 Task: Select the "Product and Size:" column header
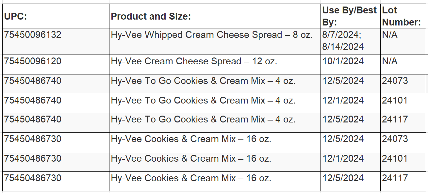(151, 16)
